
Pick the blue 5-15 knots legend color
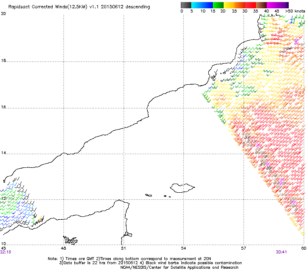point(202,5)
